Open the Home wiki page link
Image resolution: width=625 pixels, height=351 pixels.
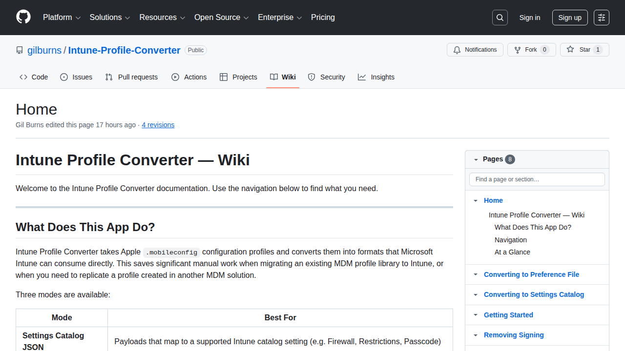(x=493, y=200)
